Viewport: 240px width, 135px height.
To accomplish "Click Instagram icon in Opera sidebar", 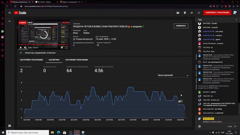I will pyautogui.click(x=3, y=37).
